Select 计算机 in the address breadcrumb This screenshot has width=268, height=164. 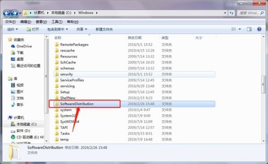click(39, 13)
